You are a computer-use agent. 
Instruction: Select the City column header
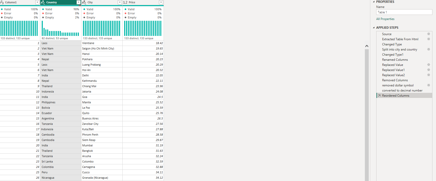coord(102,2)
